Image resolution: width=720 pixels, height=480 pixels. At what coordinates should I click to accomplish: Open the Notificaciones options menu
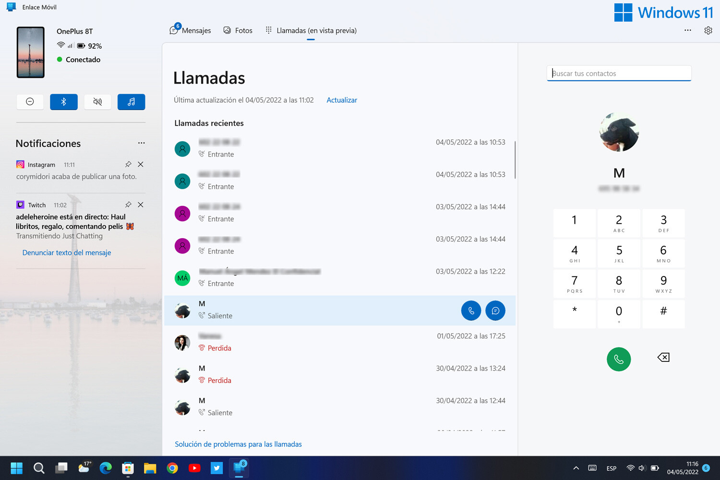pyautogui.click(x=141, y=143)
